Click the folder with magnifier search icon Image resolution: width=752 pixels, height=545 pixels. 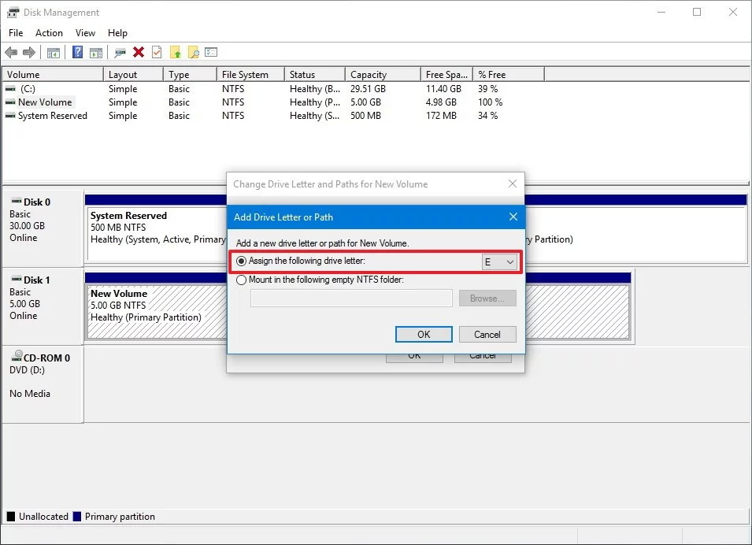point(193,52)
